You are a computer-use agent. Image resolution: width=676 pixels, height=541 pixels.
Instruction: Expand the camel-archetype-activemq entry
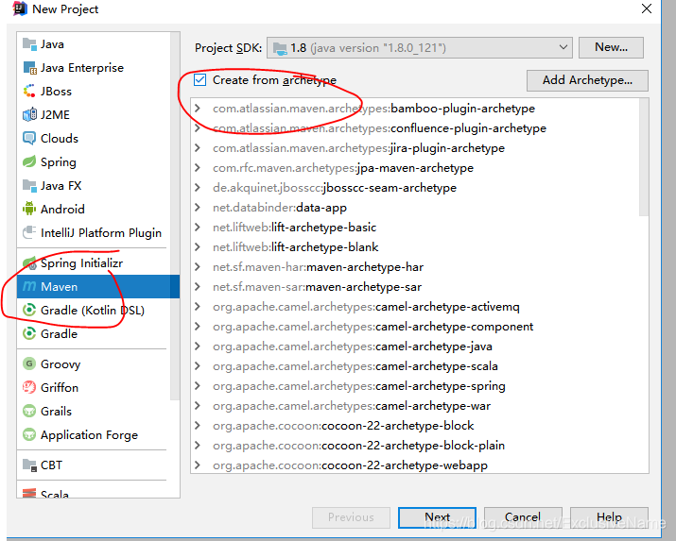click(198, 307)
